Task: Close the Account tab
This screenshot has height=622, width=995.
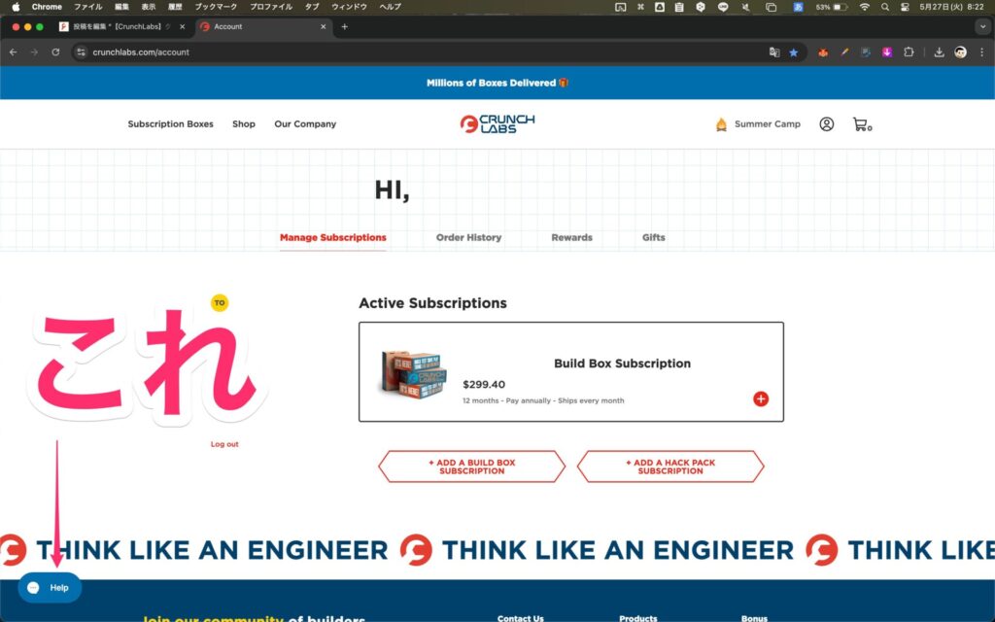Action: (323, 26)
